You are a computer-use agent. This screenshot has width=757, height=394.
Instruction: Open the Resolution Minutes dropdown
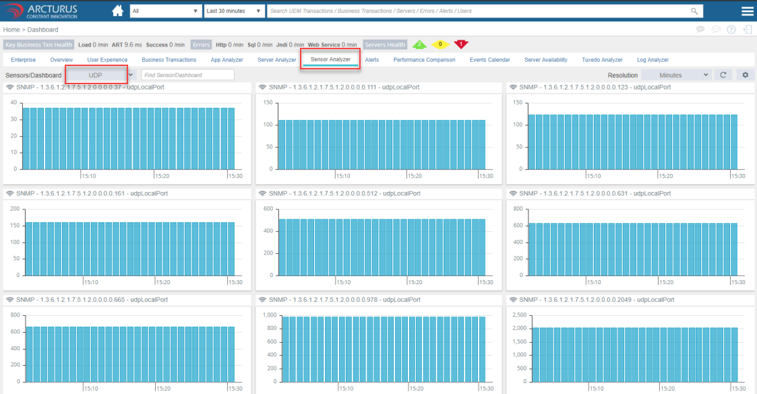(x=676, y=75)
